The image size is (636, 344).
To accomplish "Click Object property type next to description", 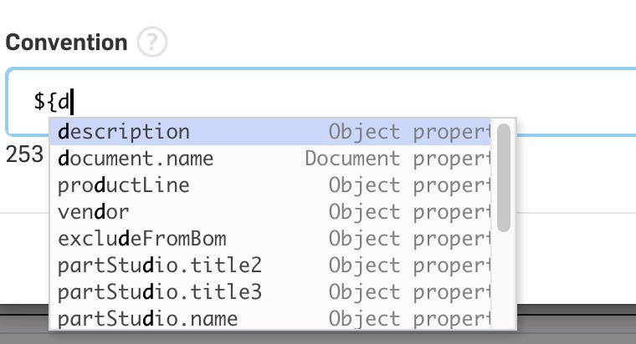I will [x=409, y=132].
